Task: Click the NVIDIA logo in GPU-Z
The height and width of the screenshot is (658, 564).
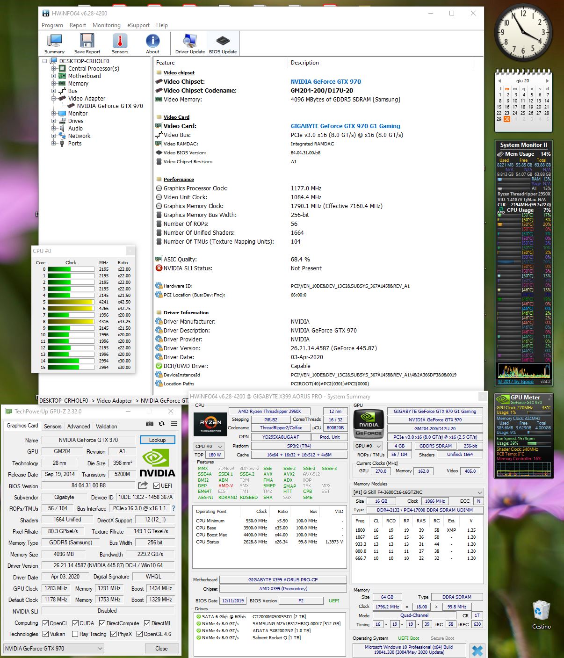Action: tap(158, 463)
